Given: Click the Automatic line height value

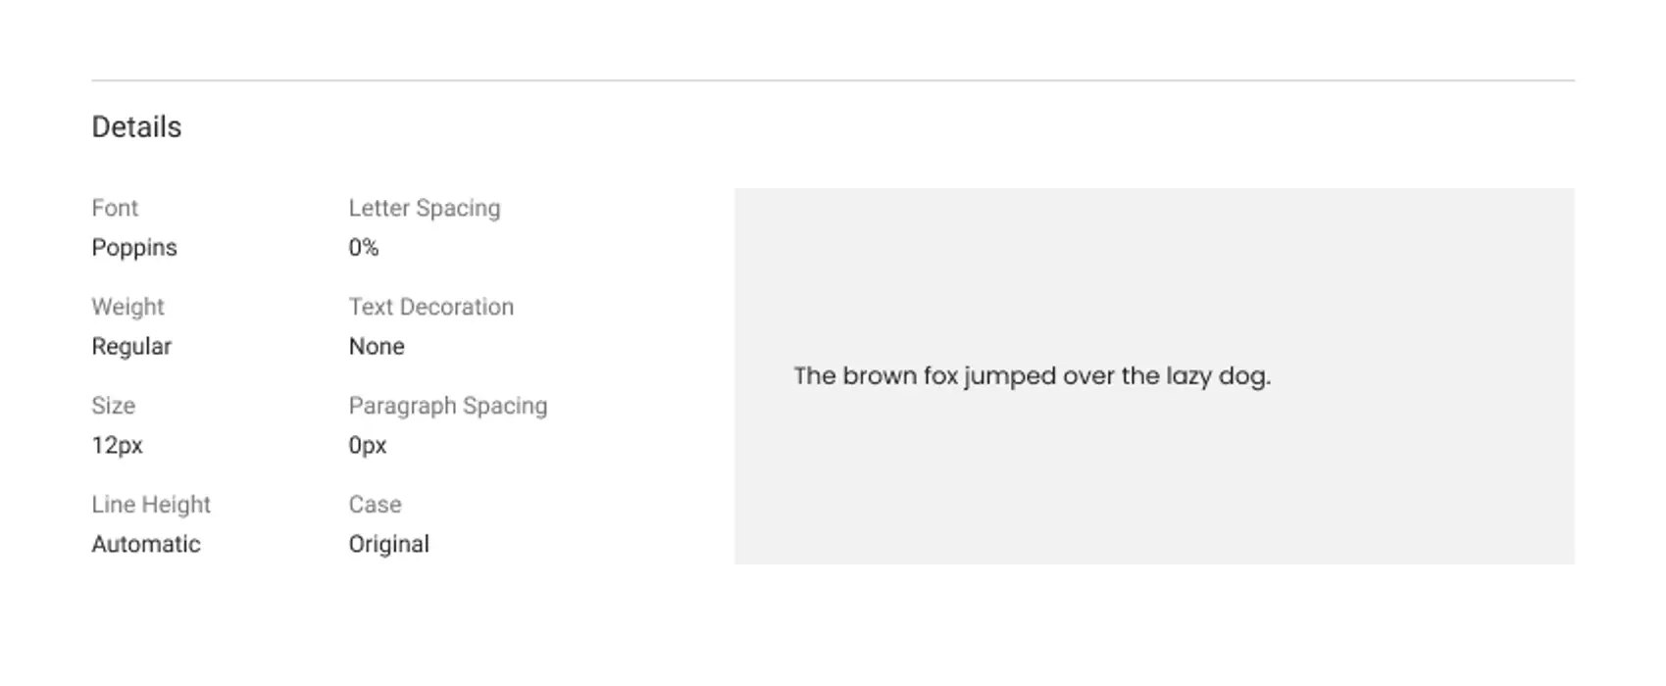Looking at the screenshot, I should coord(146,544).
